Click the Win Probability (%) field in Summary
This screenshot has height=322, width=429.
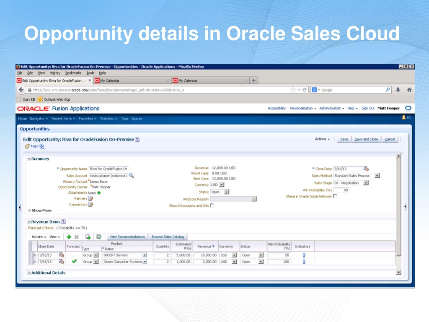(341, 190)
